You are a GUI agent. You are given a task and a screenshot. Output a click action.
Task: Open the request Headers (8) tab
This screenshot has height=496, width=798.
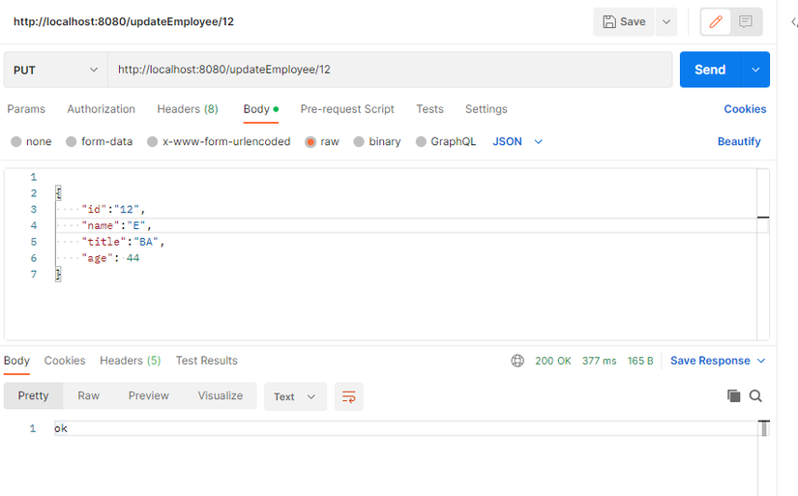[x=188, y=109]
